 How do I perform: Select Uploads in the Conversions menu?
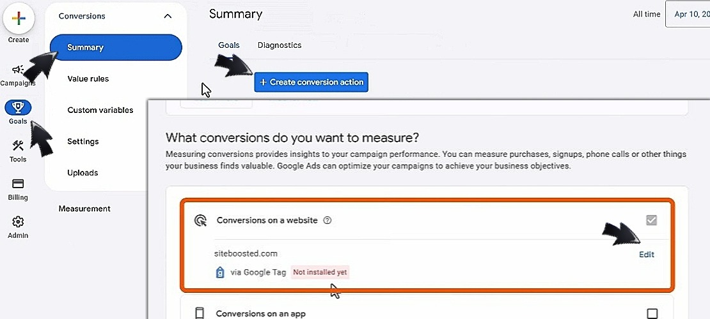pyautogui.click(x=83, y=173)
